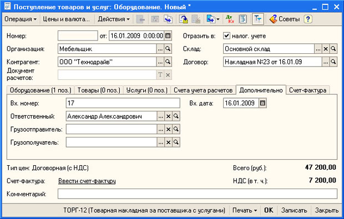Image resolution: width=344 pixels, height=219 pixels.
Task: Open Ответственный record with magnifier icon
Action: 176,116
